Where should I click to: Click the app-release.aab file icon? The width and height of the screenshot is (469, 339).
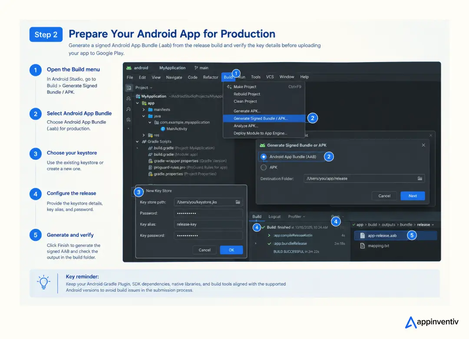(362, 236)
